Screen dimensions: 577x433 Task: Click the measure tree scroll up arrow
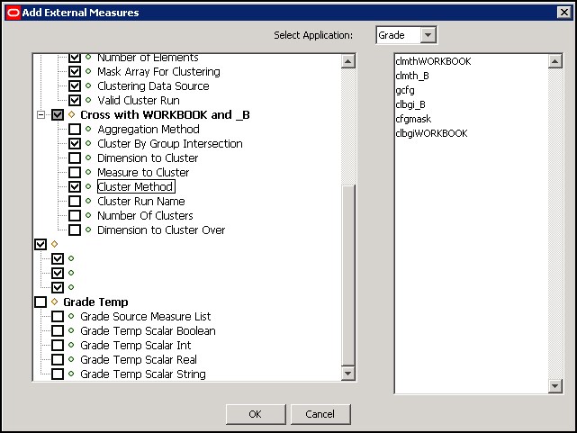[x=347, y=61]
